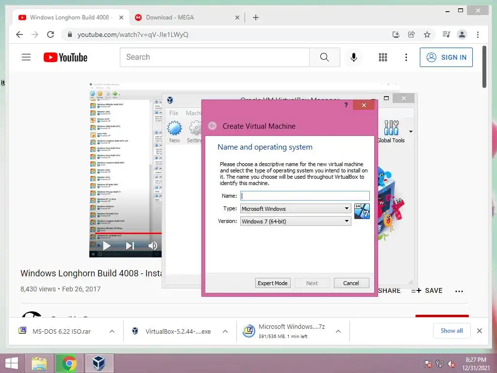Open the media controls icon in Chrome
Image resolution: width=497 pixels, height=373 pixels.
[x=446, y=34]
